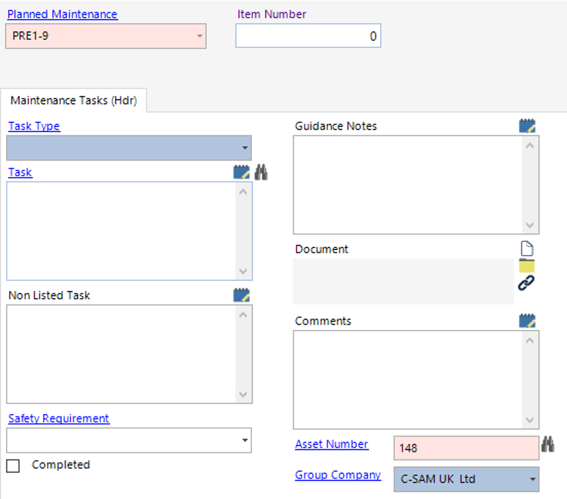
Task: Open the Guidance Notes editor icon
Action: (x=527, y=125)
